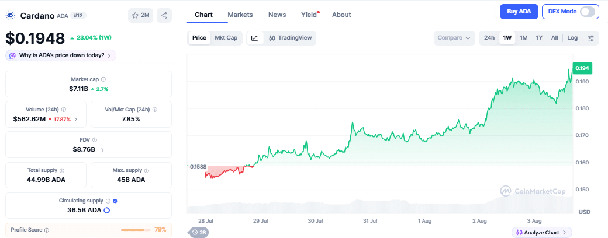Select the Mkt Cap chart toggle
The image size is (608, 238).
(x=226, y=38)
